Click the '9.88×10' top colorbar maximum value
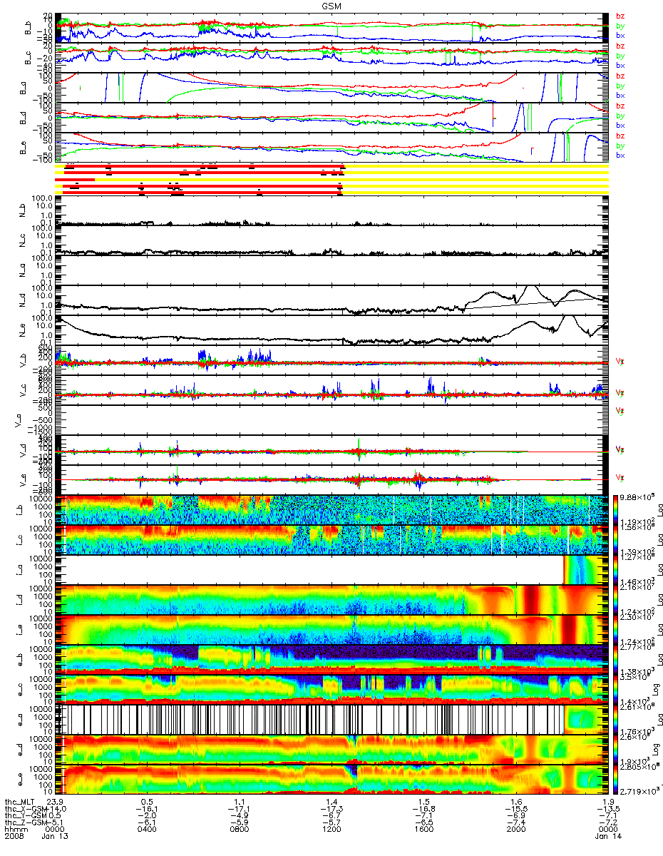 (x=638, y=496)
